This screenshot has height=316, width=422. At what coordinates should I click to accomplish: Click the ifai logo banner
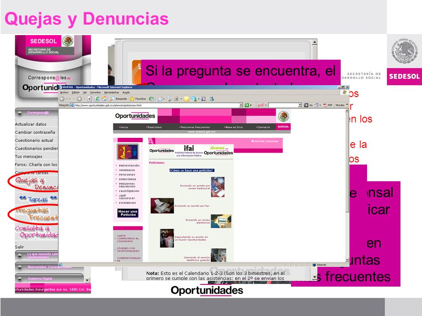pyautogui.click(x=189, y=151)
